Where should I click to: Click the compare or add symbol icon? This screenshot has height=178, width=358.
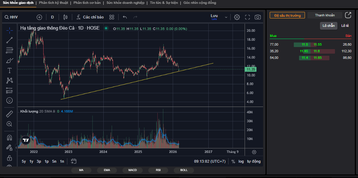pos(39,17)
